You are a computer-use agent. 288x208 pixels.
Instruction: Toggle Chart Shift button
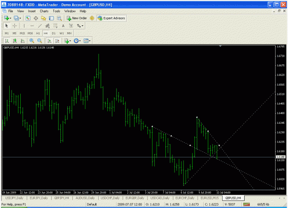pyautogui.click(x=57, y=40)
